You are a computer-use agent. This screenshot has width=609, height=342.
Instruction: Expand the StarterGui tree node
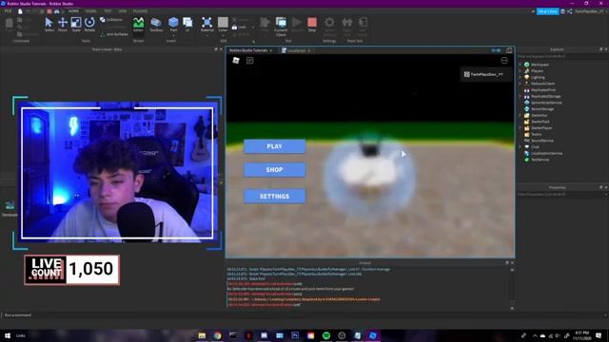coord(521,115)
